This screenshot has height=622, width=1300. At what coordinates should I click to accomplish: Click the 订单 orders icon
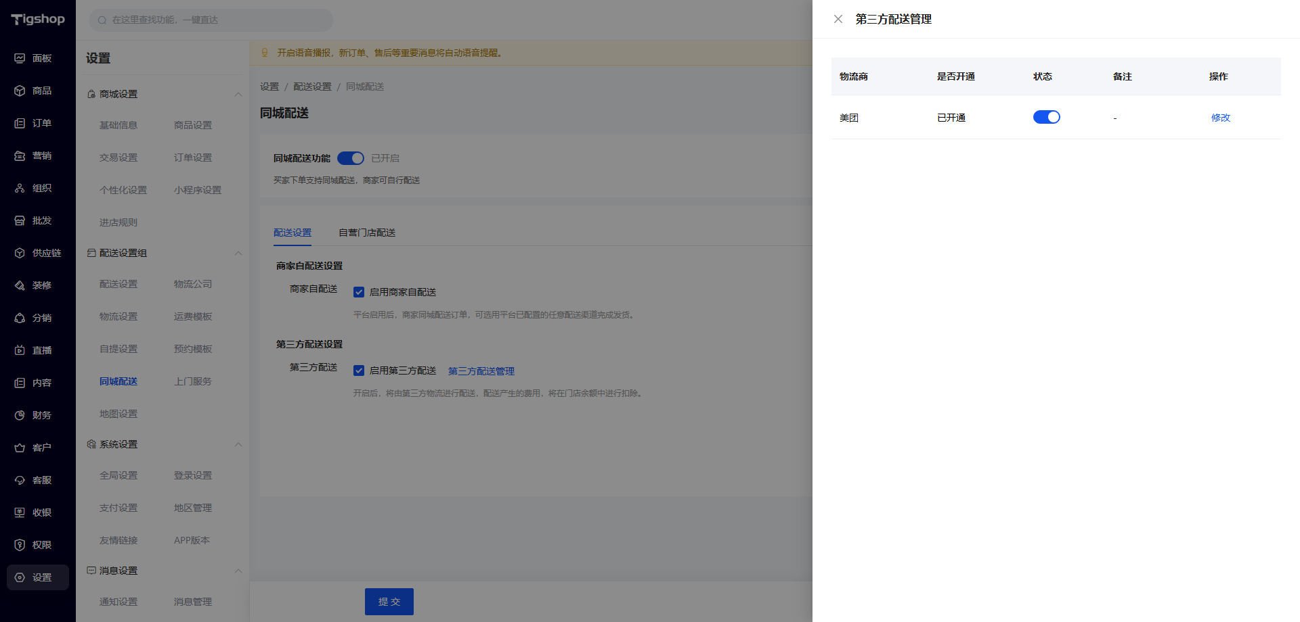tap(20, 123)
